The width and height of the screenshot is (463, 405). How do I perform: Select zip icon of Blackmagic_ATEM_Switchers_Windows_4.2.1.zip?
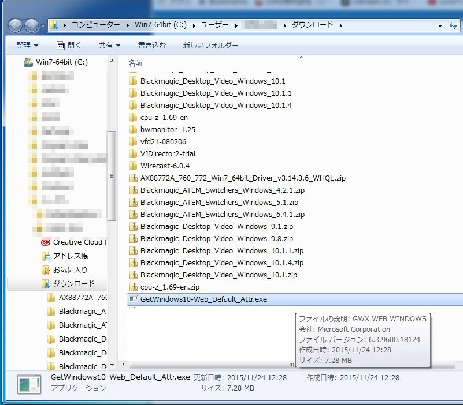click(x=133, y=190)
